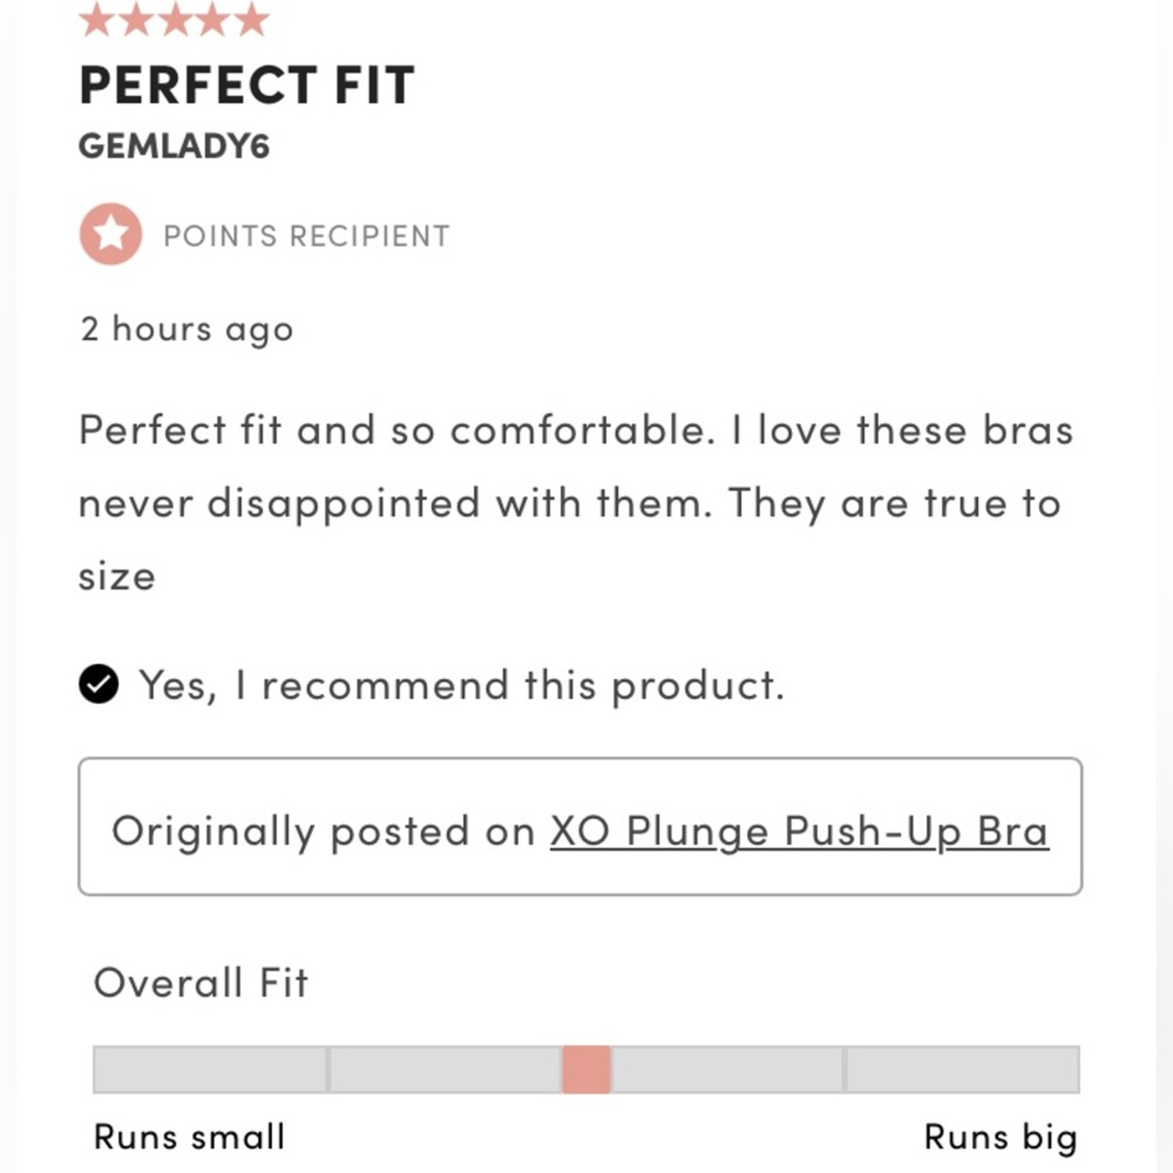The width and height of the screenshot is (1173, 1173).
Task: Open the XO Plunge Push-Up Bra link
Action: tap(799, 831)
